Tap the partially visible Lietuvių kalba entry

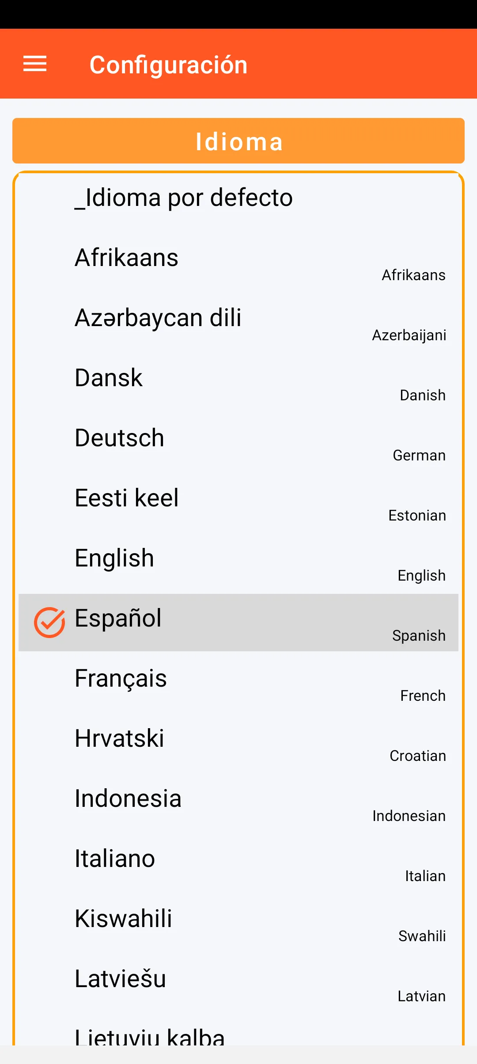[x=150, y=1036]
